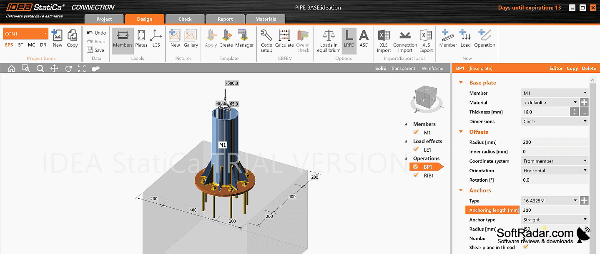
Task: Open the Code setup wrench icon
Action: (x=266, y=35)
